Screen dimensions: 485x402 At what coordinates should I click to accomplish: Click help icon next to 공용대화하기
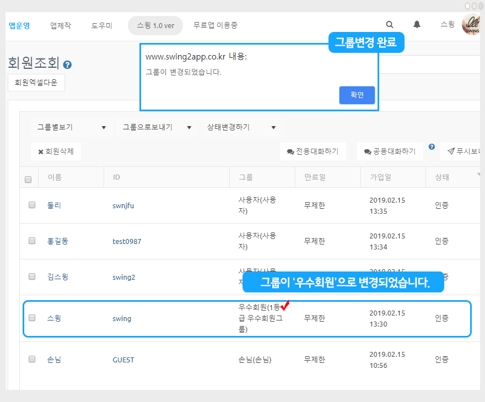coord(432,147)
